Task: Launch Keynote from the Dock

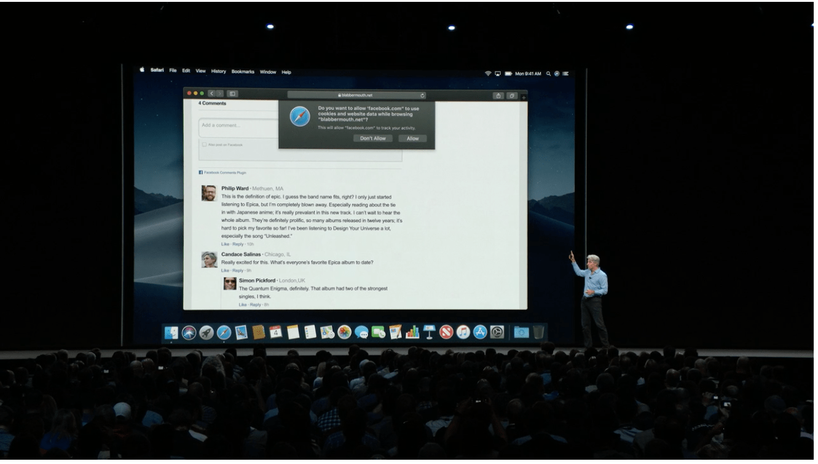Action: point(428,332)
